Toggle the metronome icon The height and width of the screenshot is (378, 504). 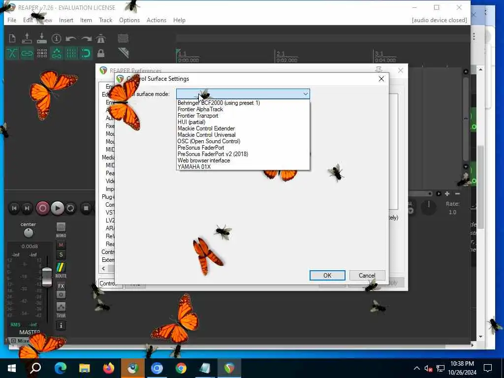tap(101, 38)
